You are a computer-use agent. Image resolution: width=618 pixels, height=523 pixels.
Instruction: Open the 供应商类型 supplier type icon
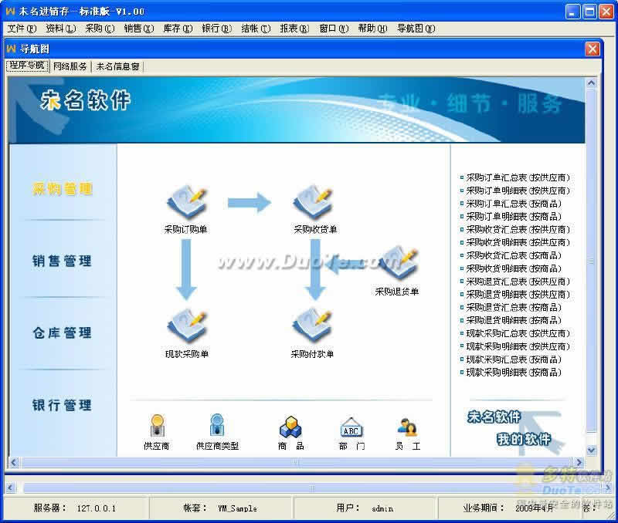point(217,425)
